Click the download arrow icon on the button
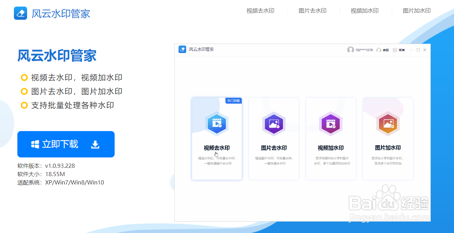Viewport: 454px width, 233px height. 95,145
